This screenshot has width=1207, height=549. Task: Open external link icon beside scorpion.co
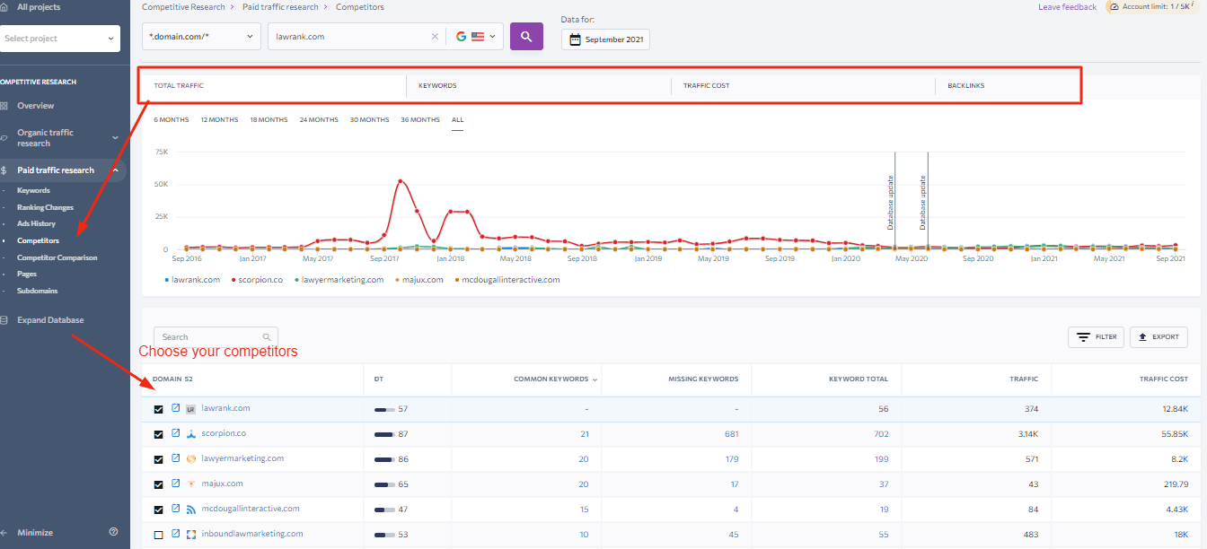pos(176,433)
